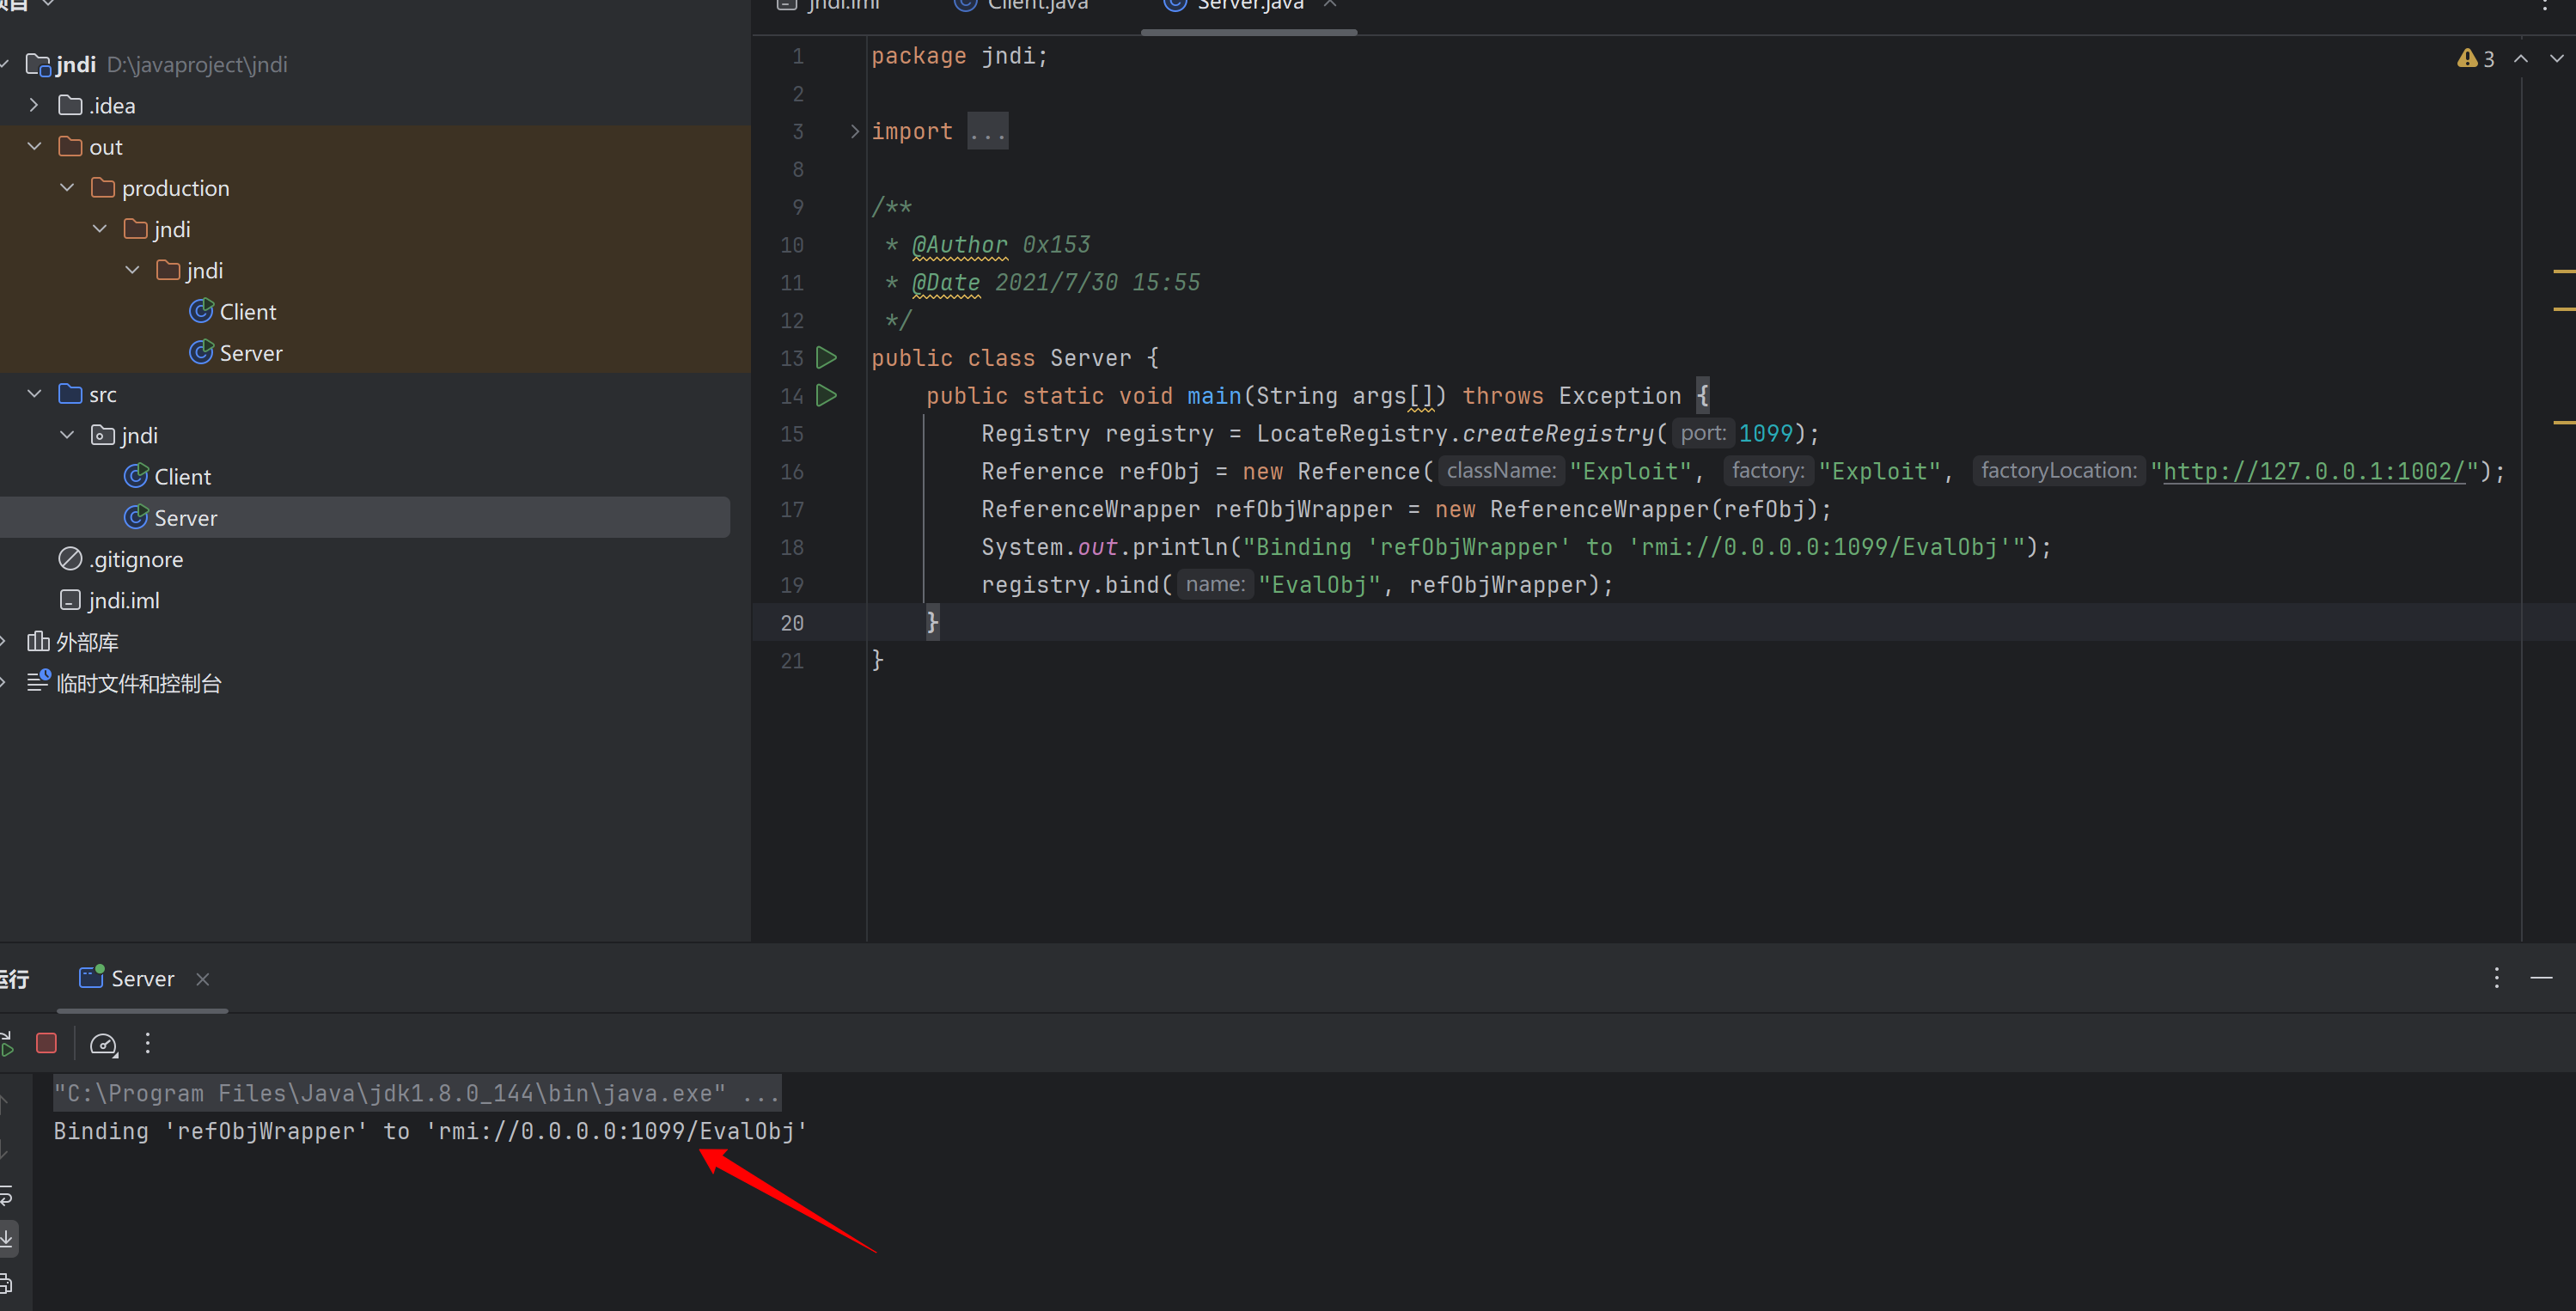Open the factoryLocation URL link in code

point(2313,471)
